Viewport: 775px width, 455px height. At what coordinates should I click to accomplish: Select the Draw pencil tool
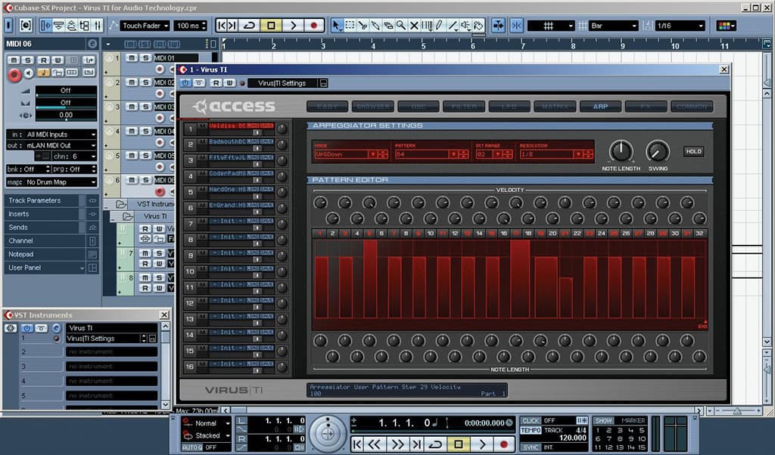click(440, 26)
